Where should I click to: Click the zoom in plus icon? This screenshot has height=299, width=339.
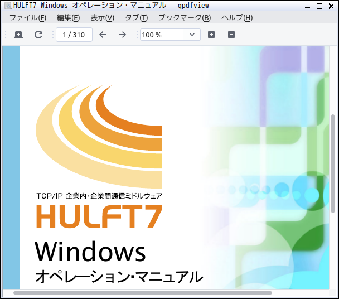click(211, 35)
